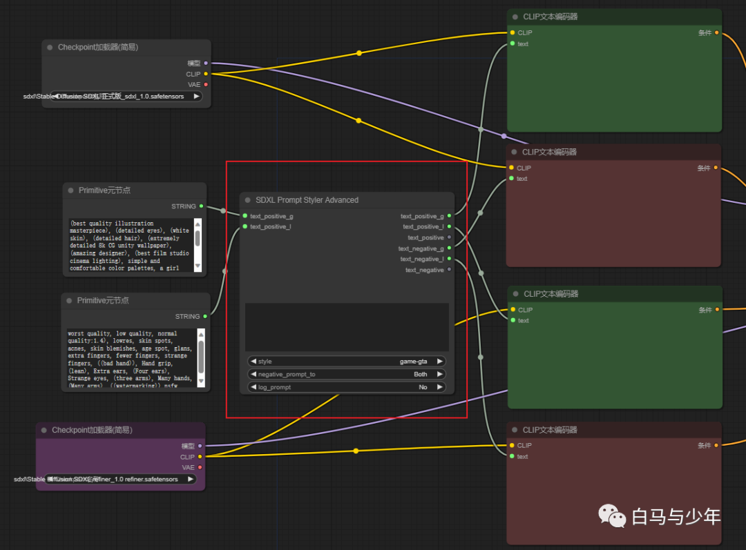
Task: Toggle the log_prompt option currently set to No
Action: point(347,387)
